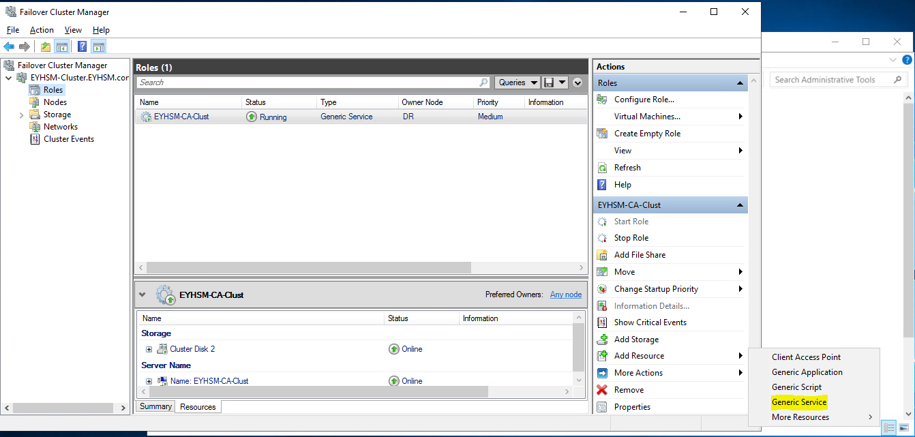
Task: Click the Stop Role gear icon
Action: click(602, 238)
